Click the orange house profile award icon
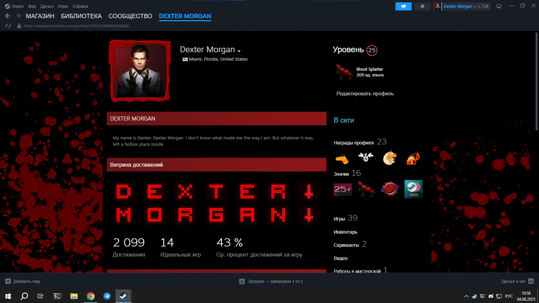Viewport: 539px width, 303px height. (x=413, y=158)
